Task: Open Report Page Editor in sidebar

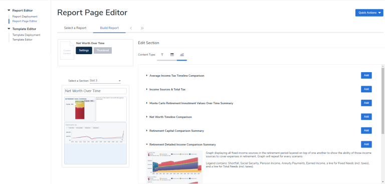Action: click(x=25, y=21)
